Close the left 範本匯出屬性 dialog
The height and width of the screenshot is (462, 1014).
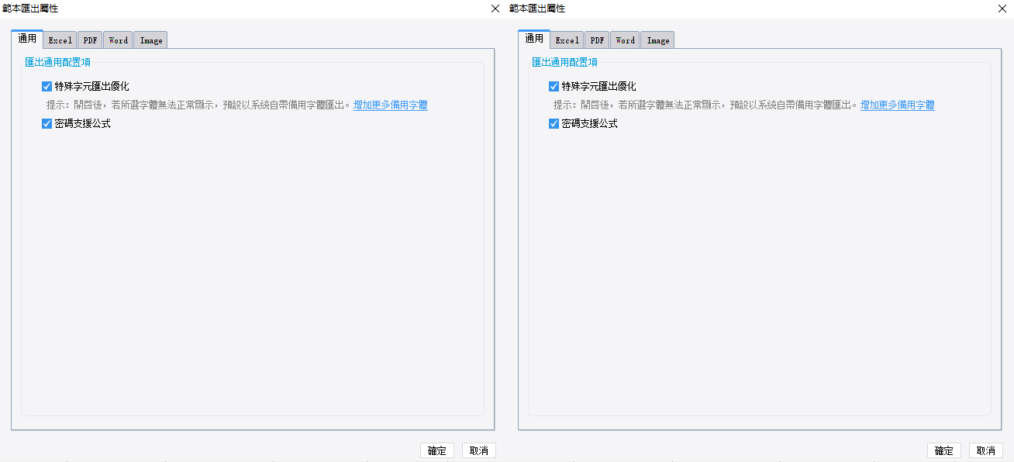click(x=495, y=9)
